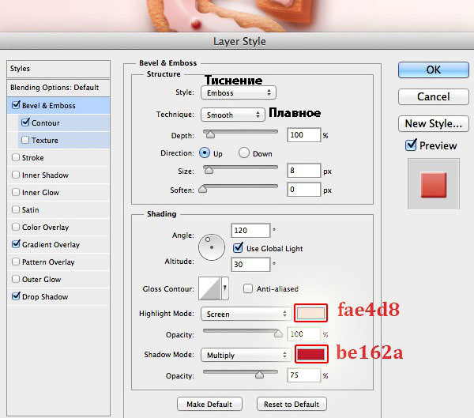This screenshot has width=474, height=418.
Task: Open the Texture settings row
Action: tap(64, 141)
